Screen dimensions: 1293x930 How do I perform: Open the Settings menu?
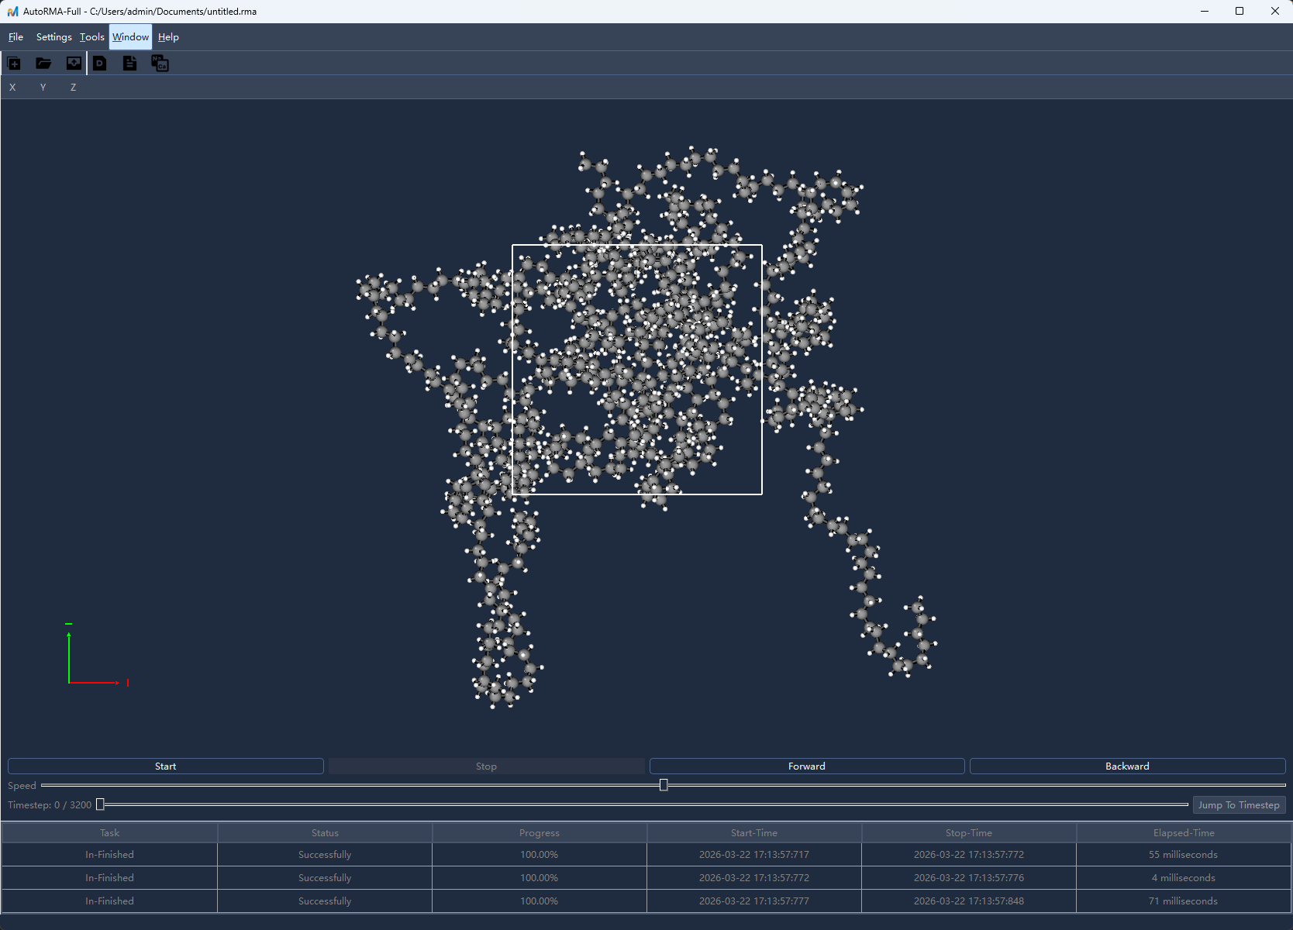(53, 37)
